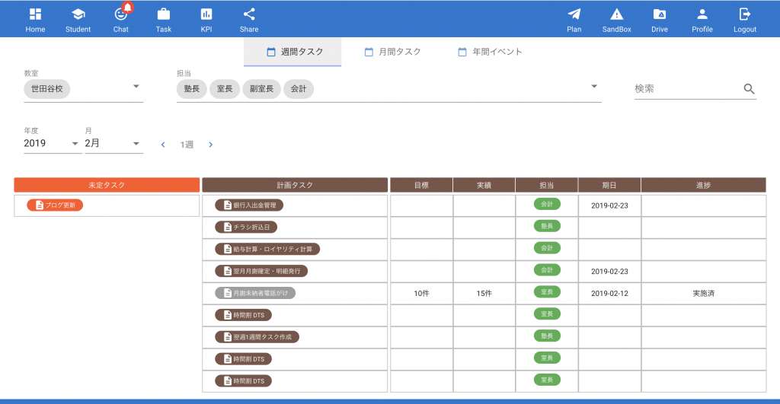This screenshot has width=780, height=404.
Task: Open the KPI chart icon
Action: (x=206, y=14)
